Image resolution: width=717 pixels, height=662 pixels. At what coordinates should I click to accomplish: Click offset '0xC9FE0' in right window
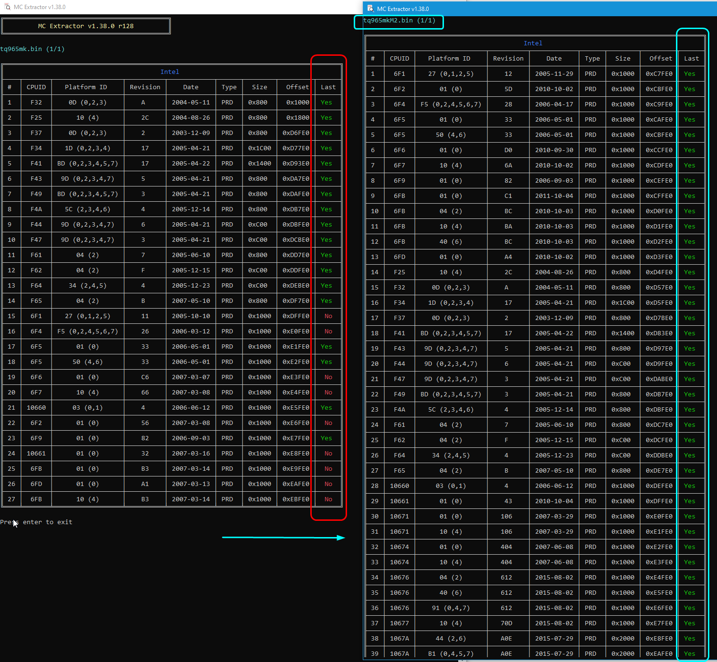(x=659, y=104)
